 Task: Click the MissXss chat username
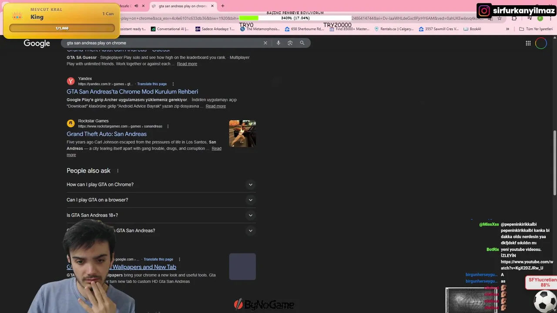489,224
